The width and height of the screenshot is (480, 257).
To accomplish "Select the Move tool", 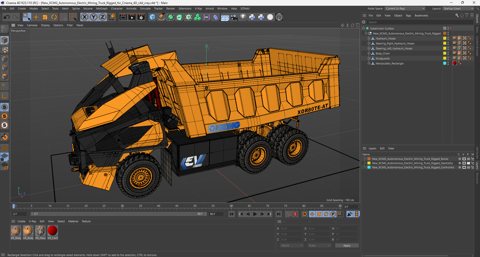I will [36, 17].
